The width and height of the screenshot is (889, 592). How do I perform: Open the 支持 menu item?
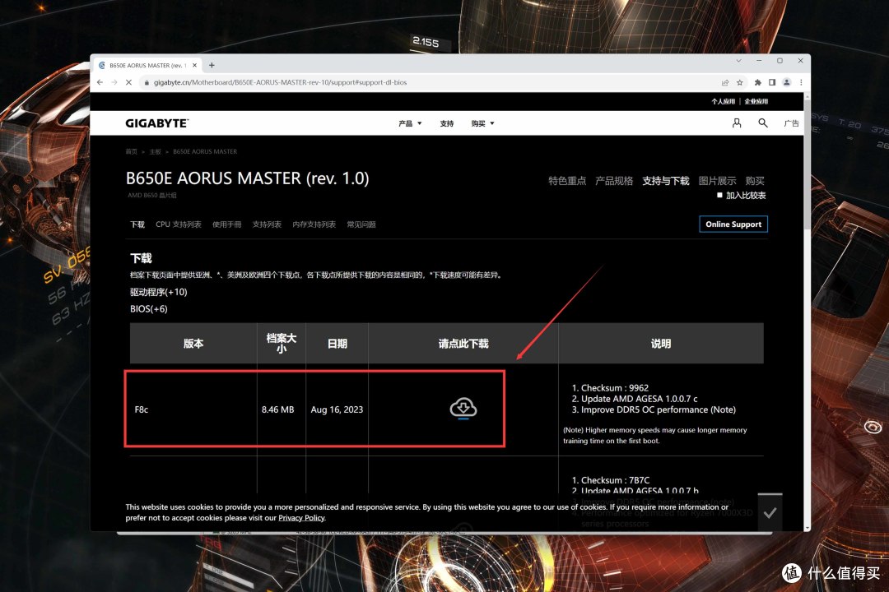(447, 123)
